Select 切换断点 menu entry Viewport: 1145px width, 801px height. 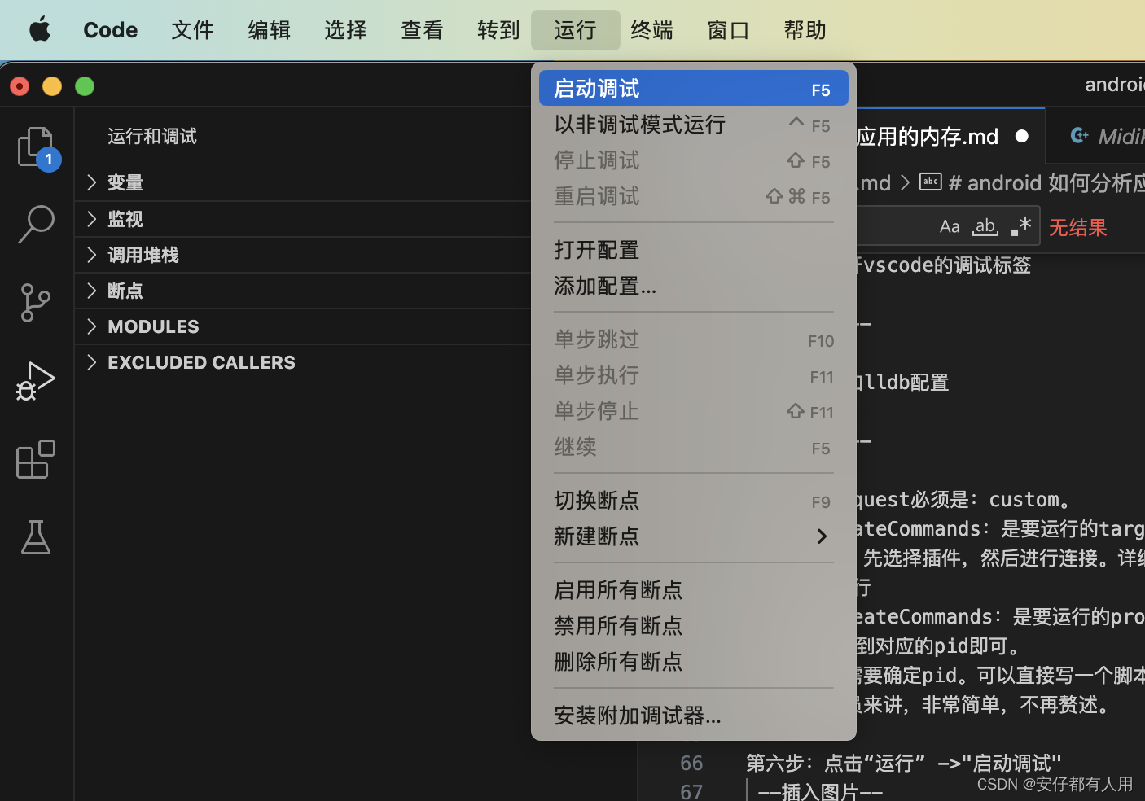pyautogui.click(x=694, y=501)
